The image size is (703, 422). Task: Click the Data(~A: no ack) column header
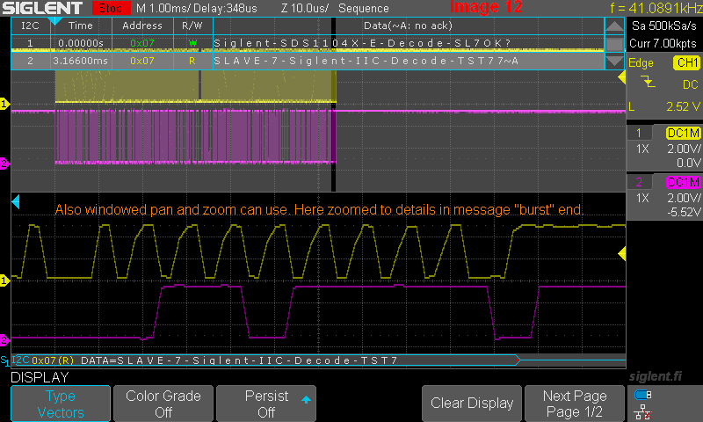(408, 26)
